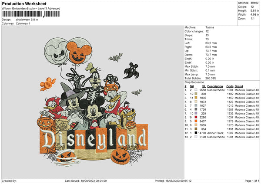Viewport: 261px width, 184px height.
Task: Click the 'Description' column header
Action: click(x=215, y=86)
